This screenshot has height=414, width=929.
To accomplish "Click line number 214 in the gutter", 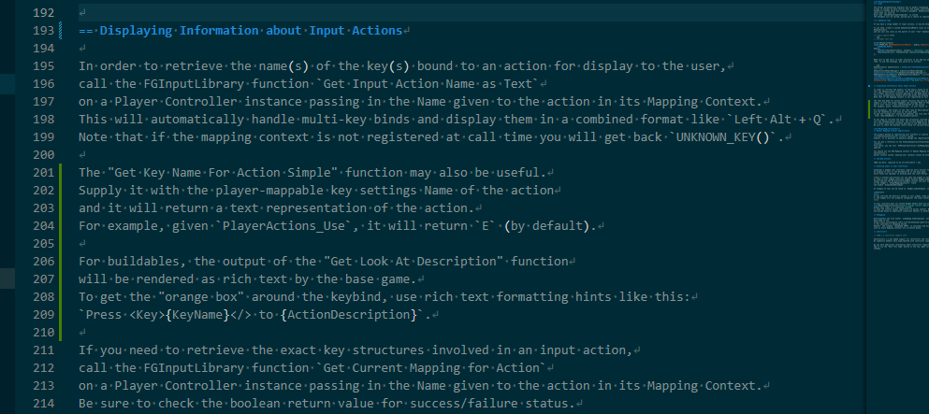I will [44, 404].
